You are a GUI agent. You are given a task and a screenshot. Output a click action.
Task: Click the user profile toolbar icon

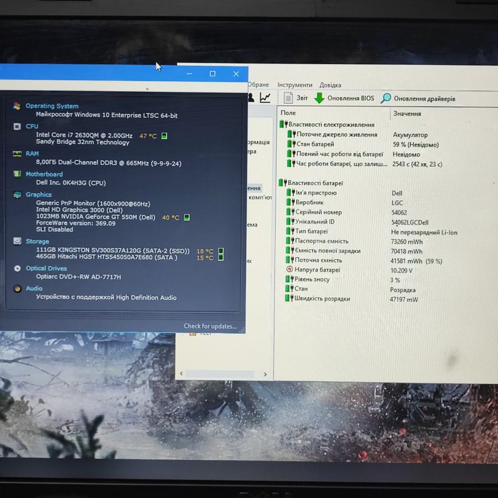[x=251, y=97]
